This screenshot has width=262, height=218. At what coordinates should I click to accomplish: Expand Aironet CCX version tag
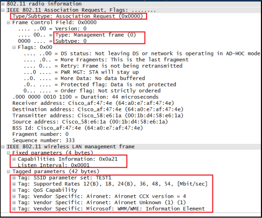point(14,196)
